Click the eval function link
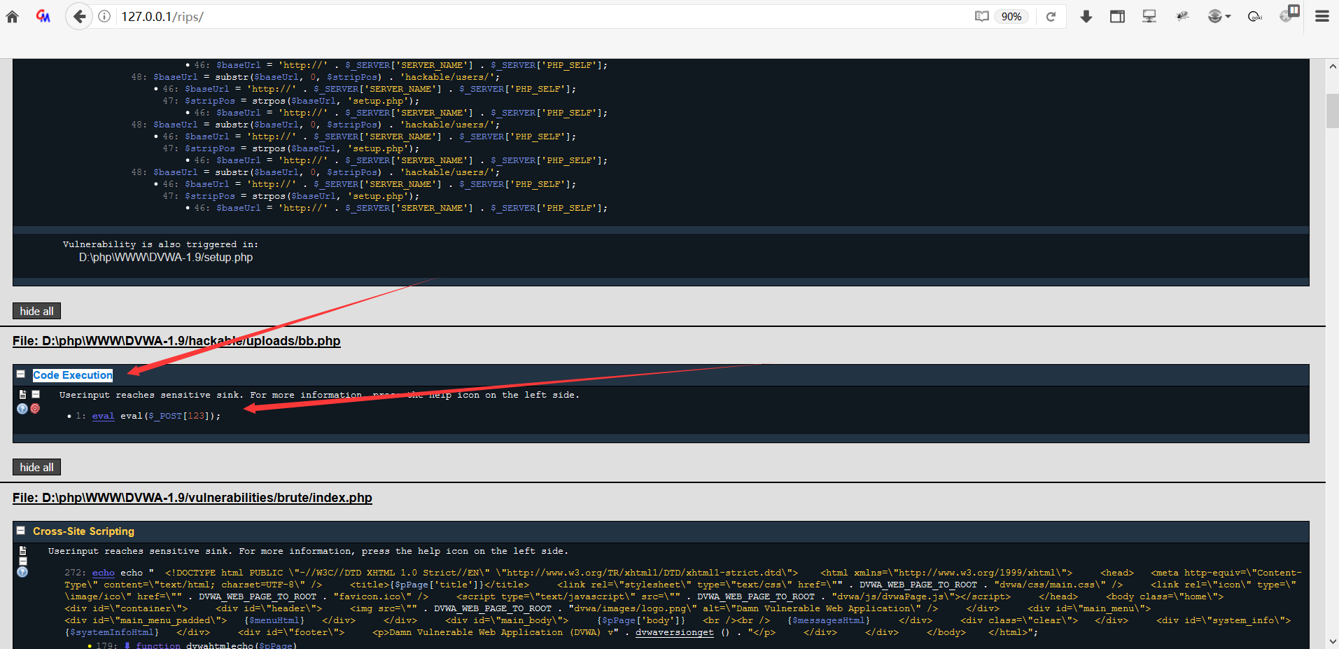Screen dimensions: 1339x649 pyautogui.click(x=103, y=416)
